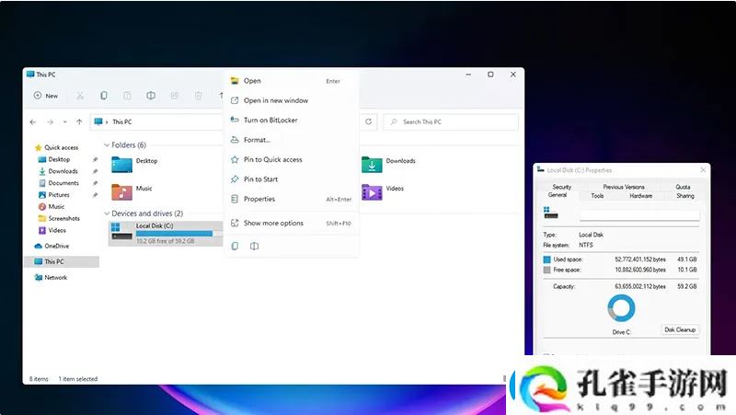
Task: Open Documents in the sidebar
Action: point(59,183)
